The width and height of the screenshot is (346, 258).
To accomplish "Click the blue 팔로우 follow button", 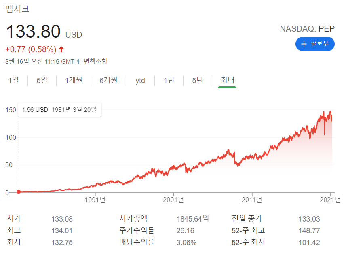I will pos(314,44).
